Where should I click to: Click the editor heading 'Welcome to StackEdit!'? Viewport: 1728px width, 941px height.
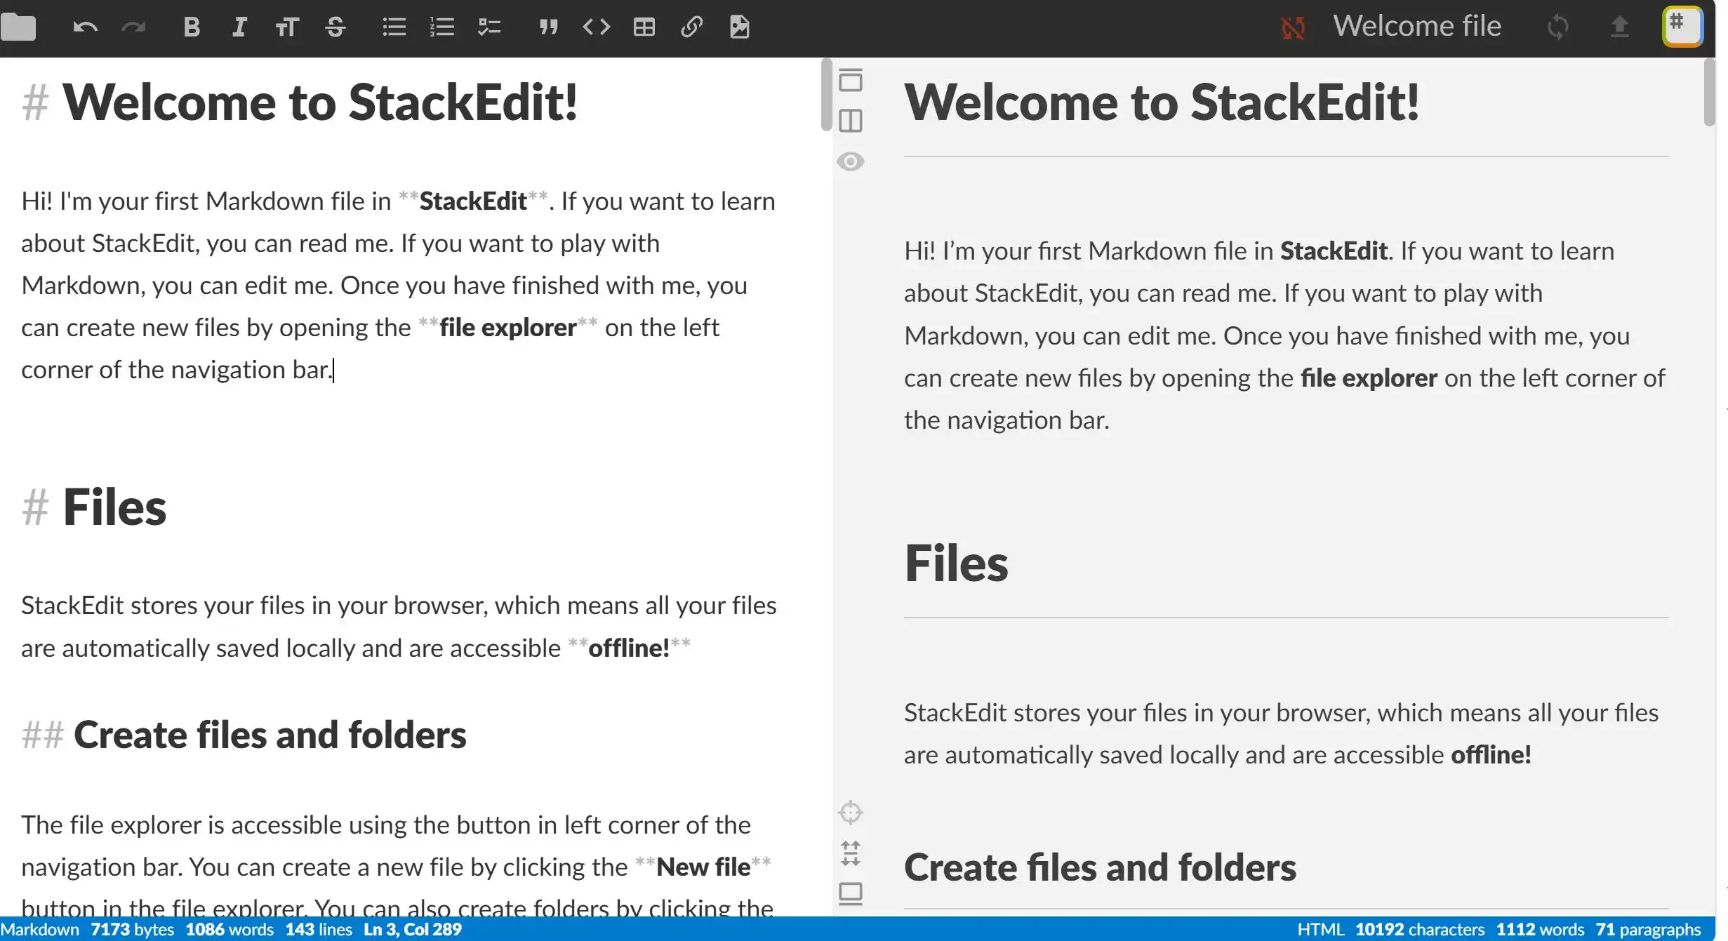click(x=320, y=102)
